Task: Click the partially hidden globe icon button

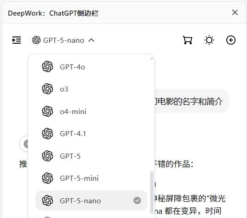Action: 24,143
